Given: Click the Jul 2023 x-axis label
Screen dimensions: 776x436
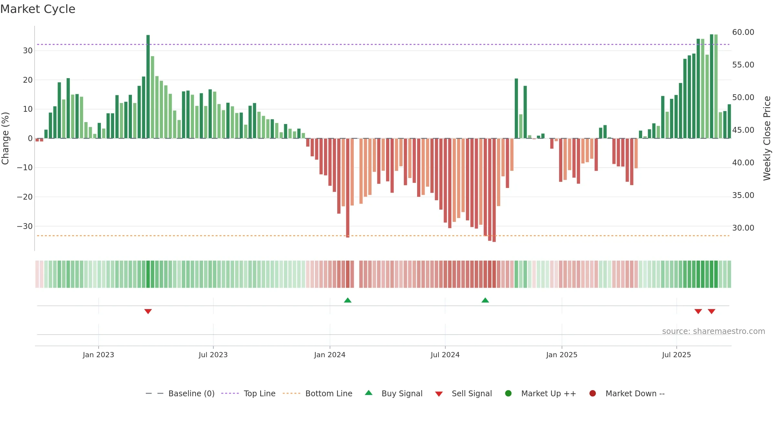Looking at the screenshot, I should tap(213, 355).
